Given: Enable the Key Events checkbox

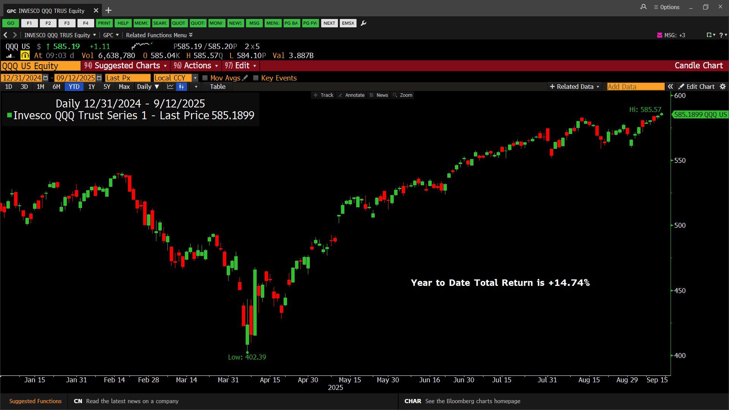Looking at the screenshot, I should pos(256,78).
